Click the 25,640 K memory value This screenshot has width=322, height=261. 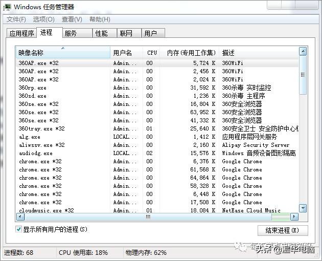click(203, 128)
